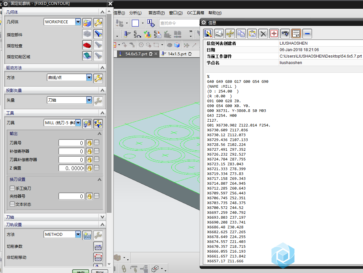Click word wrap icon in Information window
363x273 pixels.
click(296, 34)
